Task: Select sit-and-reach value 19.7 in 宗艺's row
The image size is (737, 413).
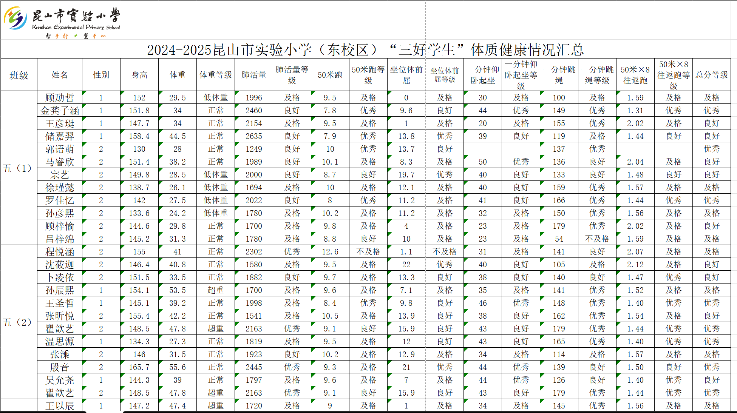Action: pyautogui.click(x=406, y=175)
